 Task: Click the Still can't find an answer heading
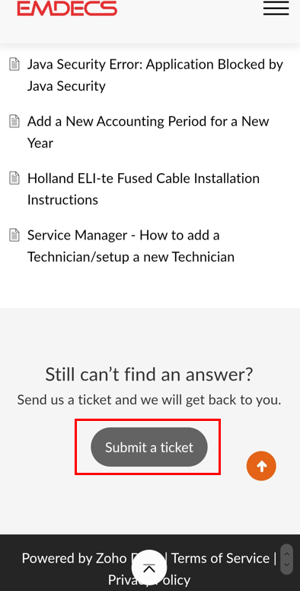click(149, 374)
